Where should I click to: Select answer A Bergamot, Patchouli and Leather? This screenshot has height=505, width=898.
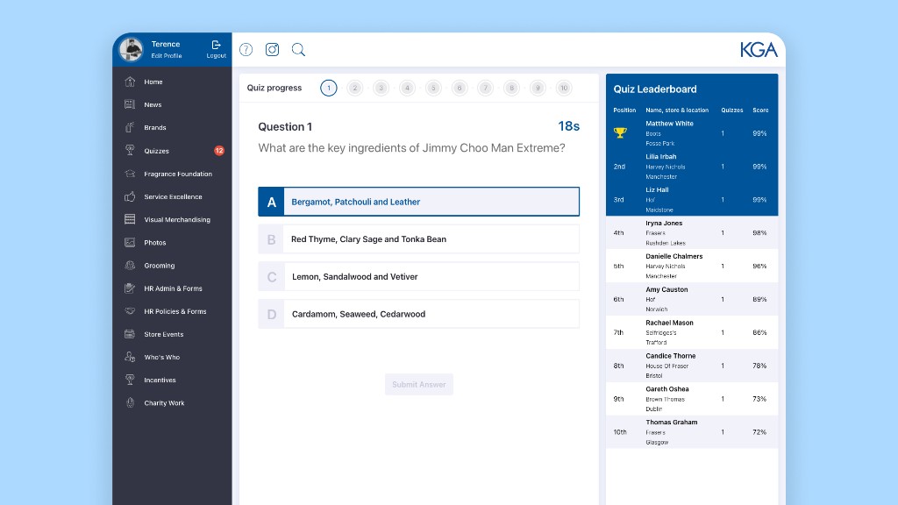(418, 202)
